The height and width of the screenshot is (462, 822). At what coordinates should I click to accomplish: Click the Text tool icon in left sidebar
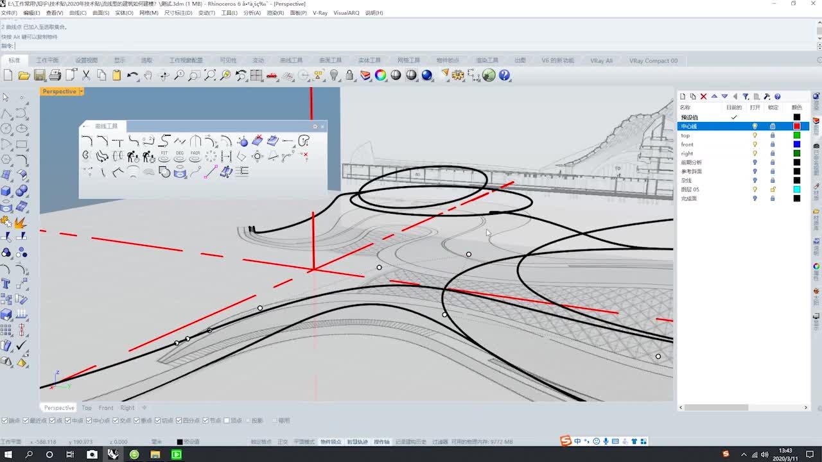pyautogui.click(x=6, y=284)
